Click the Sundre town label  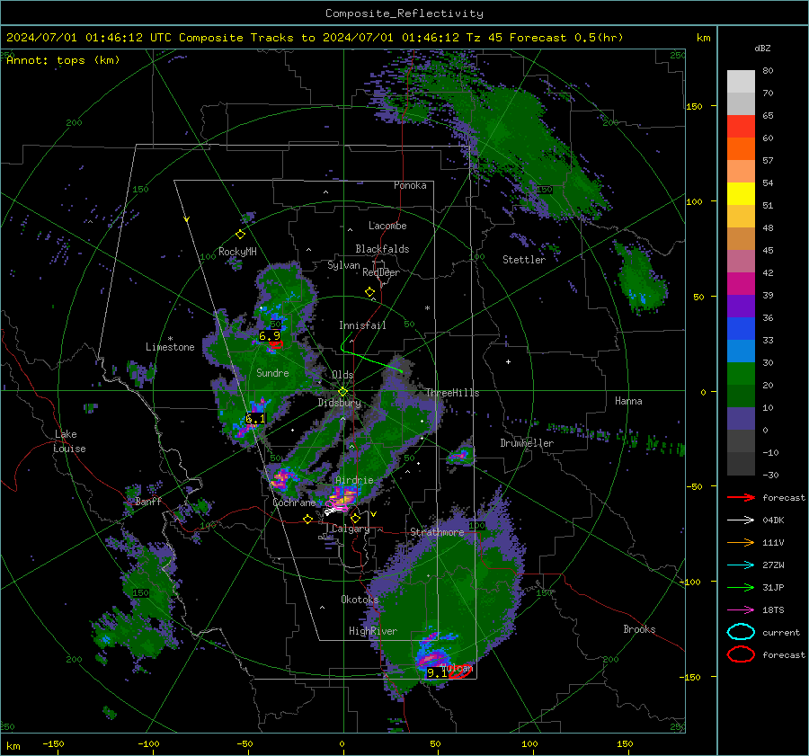coord(272,372)
